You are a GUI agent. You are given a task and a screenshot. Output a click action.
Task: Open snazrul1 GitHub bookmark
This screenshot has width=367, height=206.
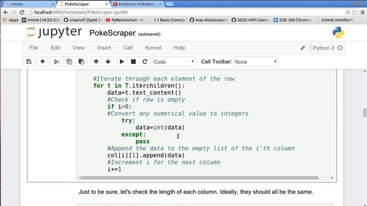pos(83,20)
